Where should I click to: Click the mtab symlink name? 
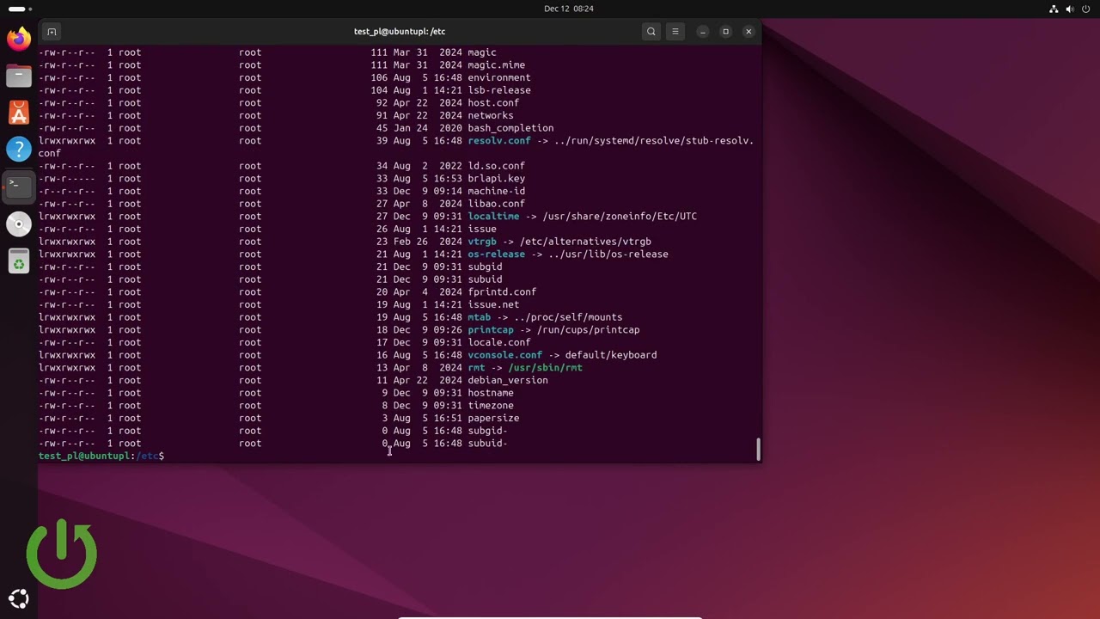(479, 317)
